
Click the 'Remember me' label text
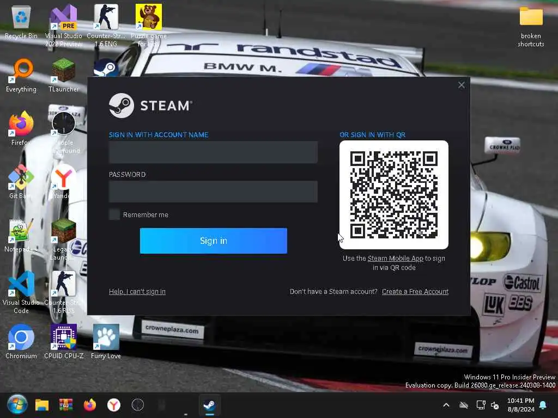145,214
